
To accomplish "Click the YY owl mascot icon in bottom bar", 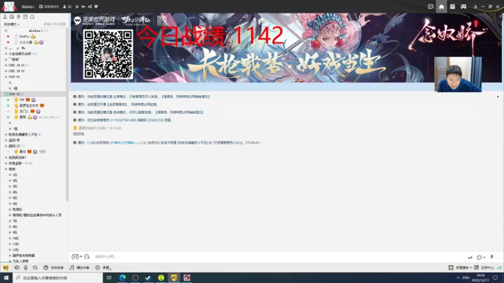I will (6, 268).
